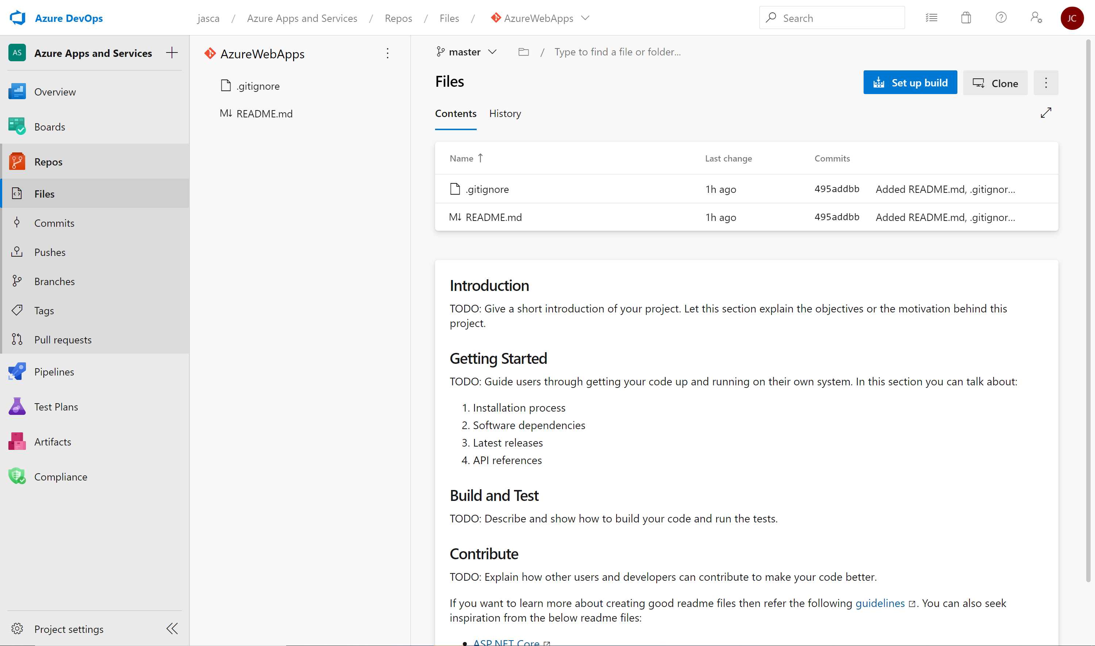The height and width of the screenshot is (646, 1095).
Task: Toggle full-screen view for Files panel
Action: pos(1046,113)
